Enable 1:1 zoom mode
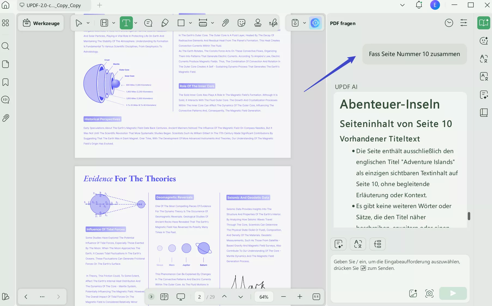 316,297
